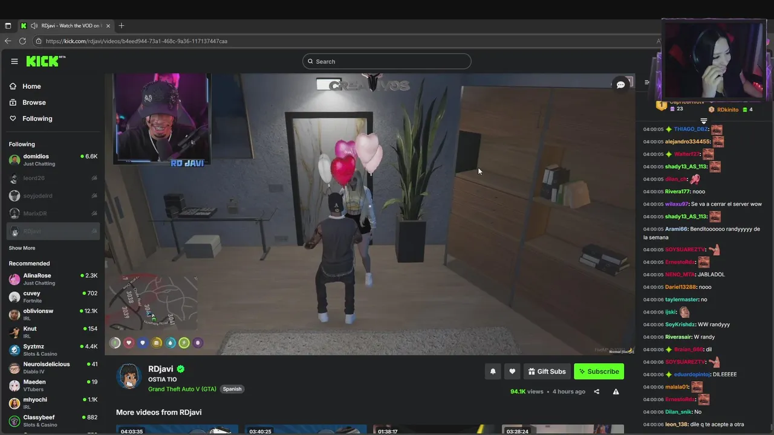Open the 03:40:25 video thumbnail
Viewport: 774px width, 435px height.
(x=305, y=430)
